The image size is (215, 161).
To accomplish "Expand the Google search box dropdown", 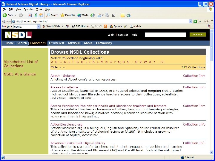I will click(x=38, y=27).
